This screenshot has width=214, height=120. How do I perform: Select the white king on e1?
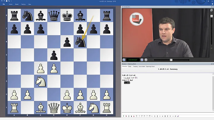(67, 108)
